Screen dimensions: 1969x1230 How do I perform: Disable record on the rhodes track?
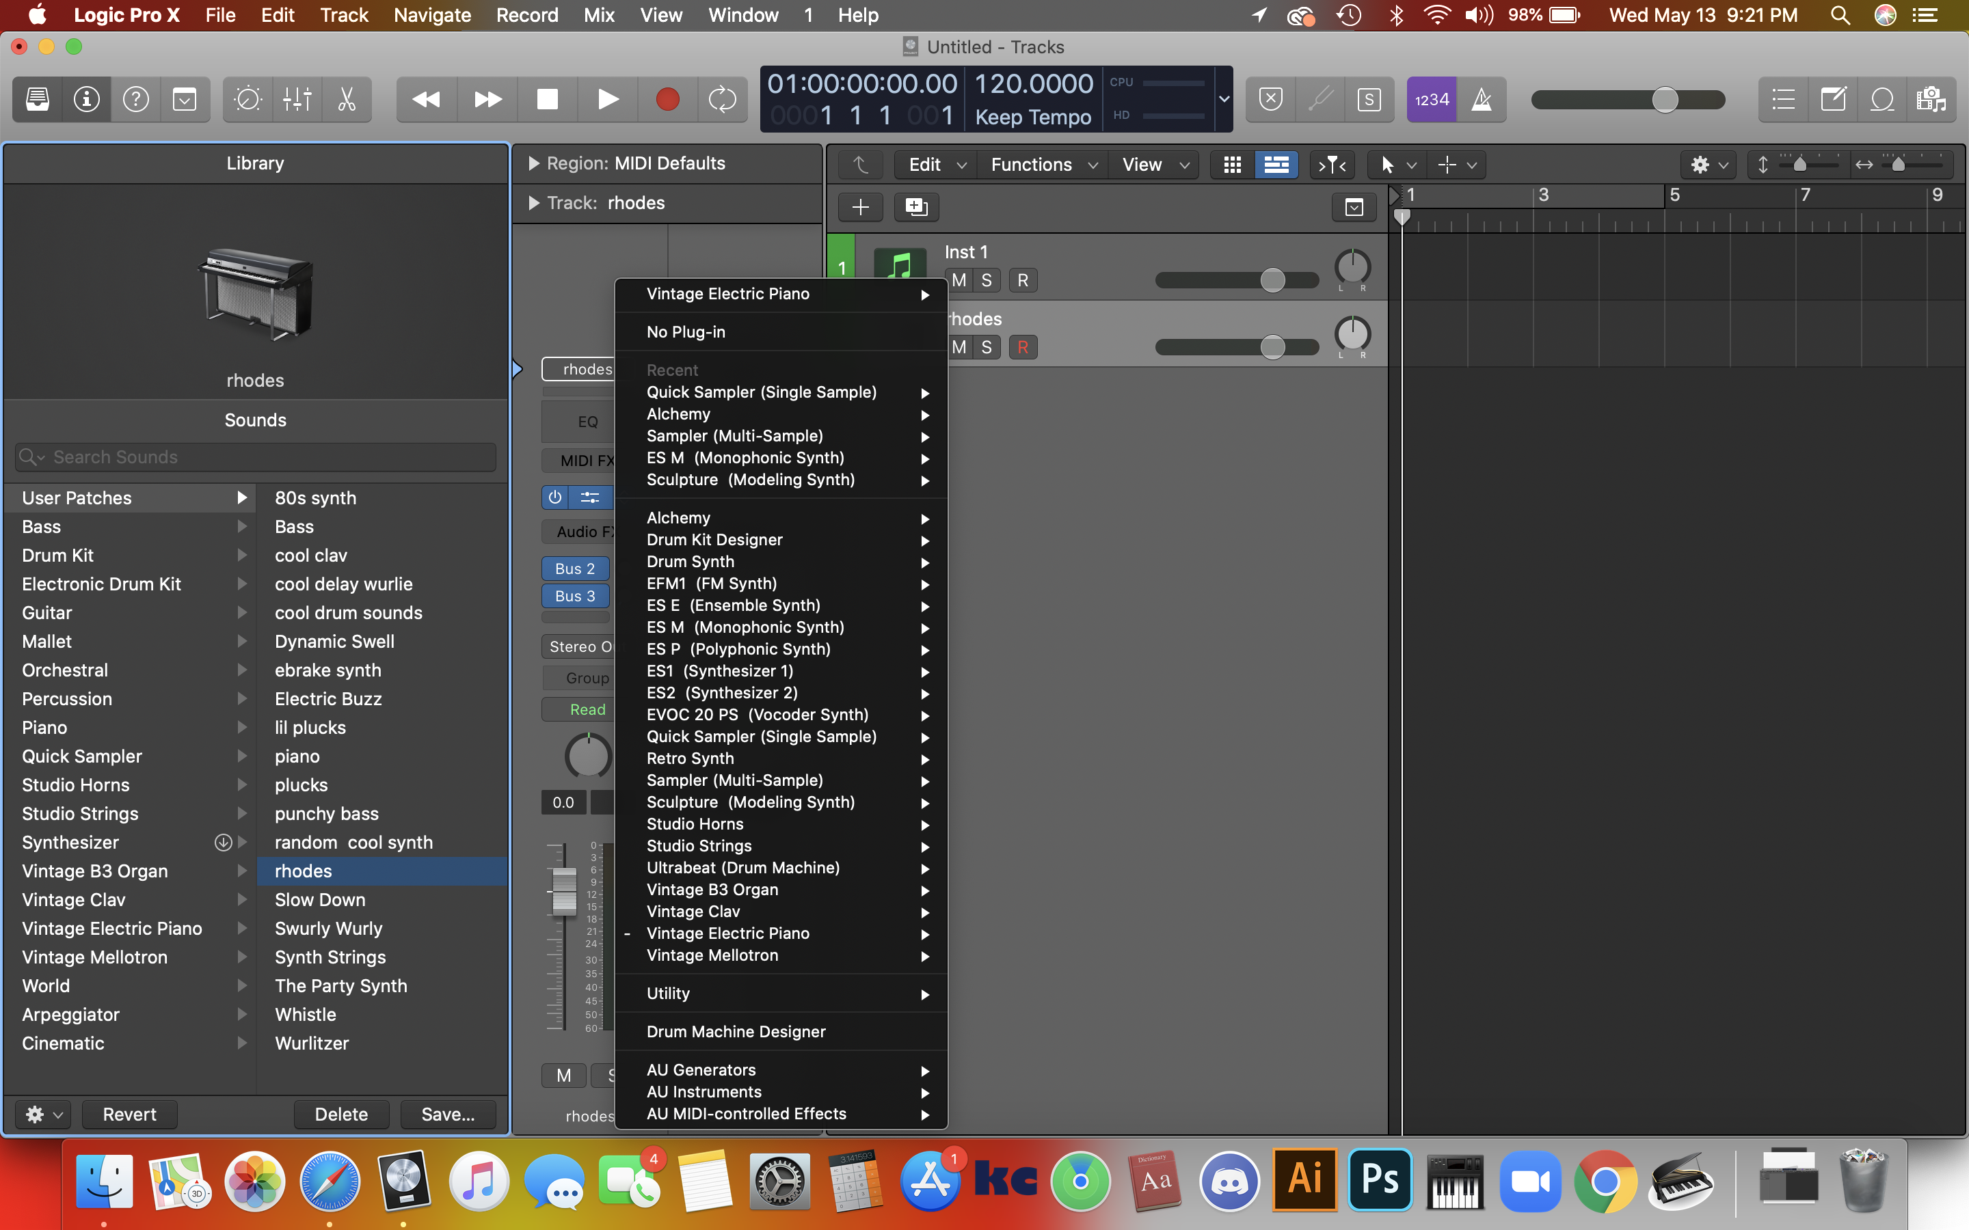(x=1023, y=347)
